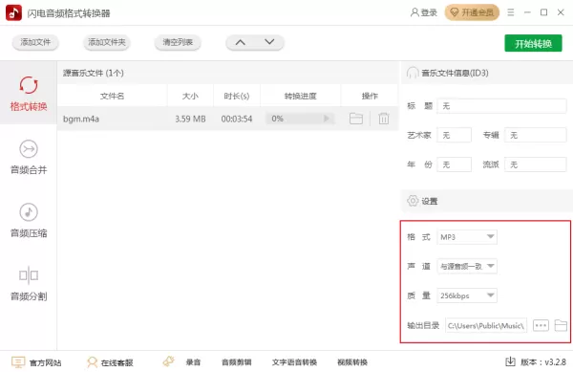This screenshot has height=372, width=573.
Task: Open output folder for bgm.m4a row
Action: (x=356, y=119)
